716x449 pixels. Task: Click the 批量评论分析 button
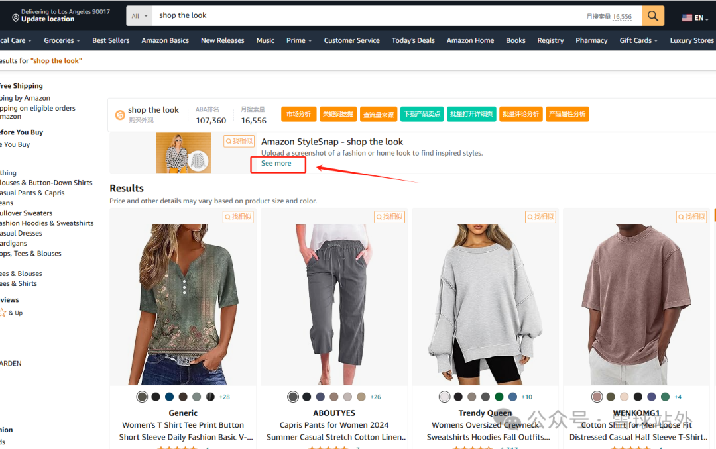coord(520,114)
